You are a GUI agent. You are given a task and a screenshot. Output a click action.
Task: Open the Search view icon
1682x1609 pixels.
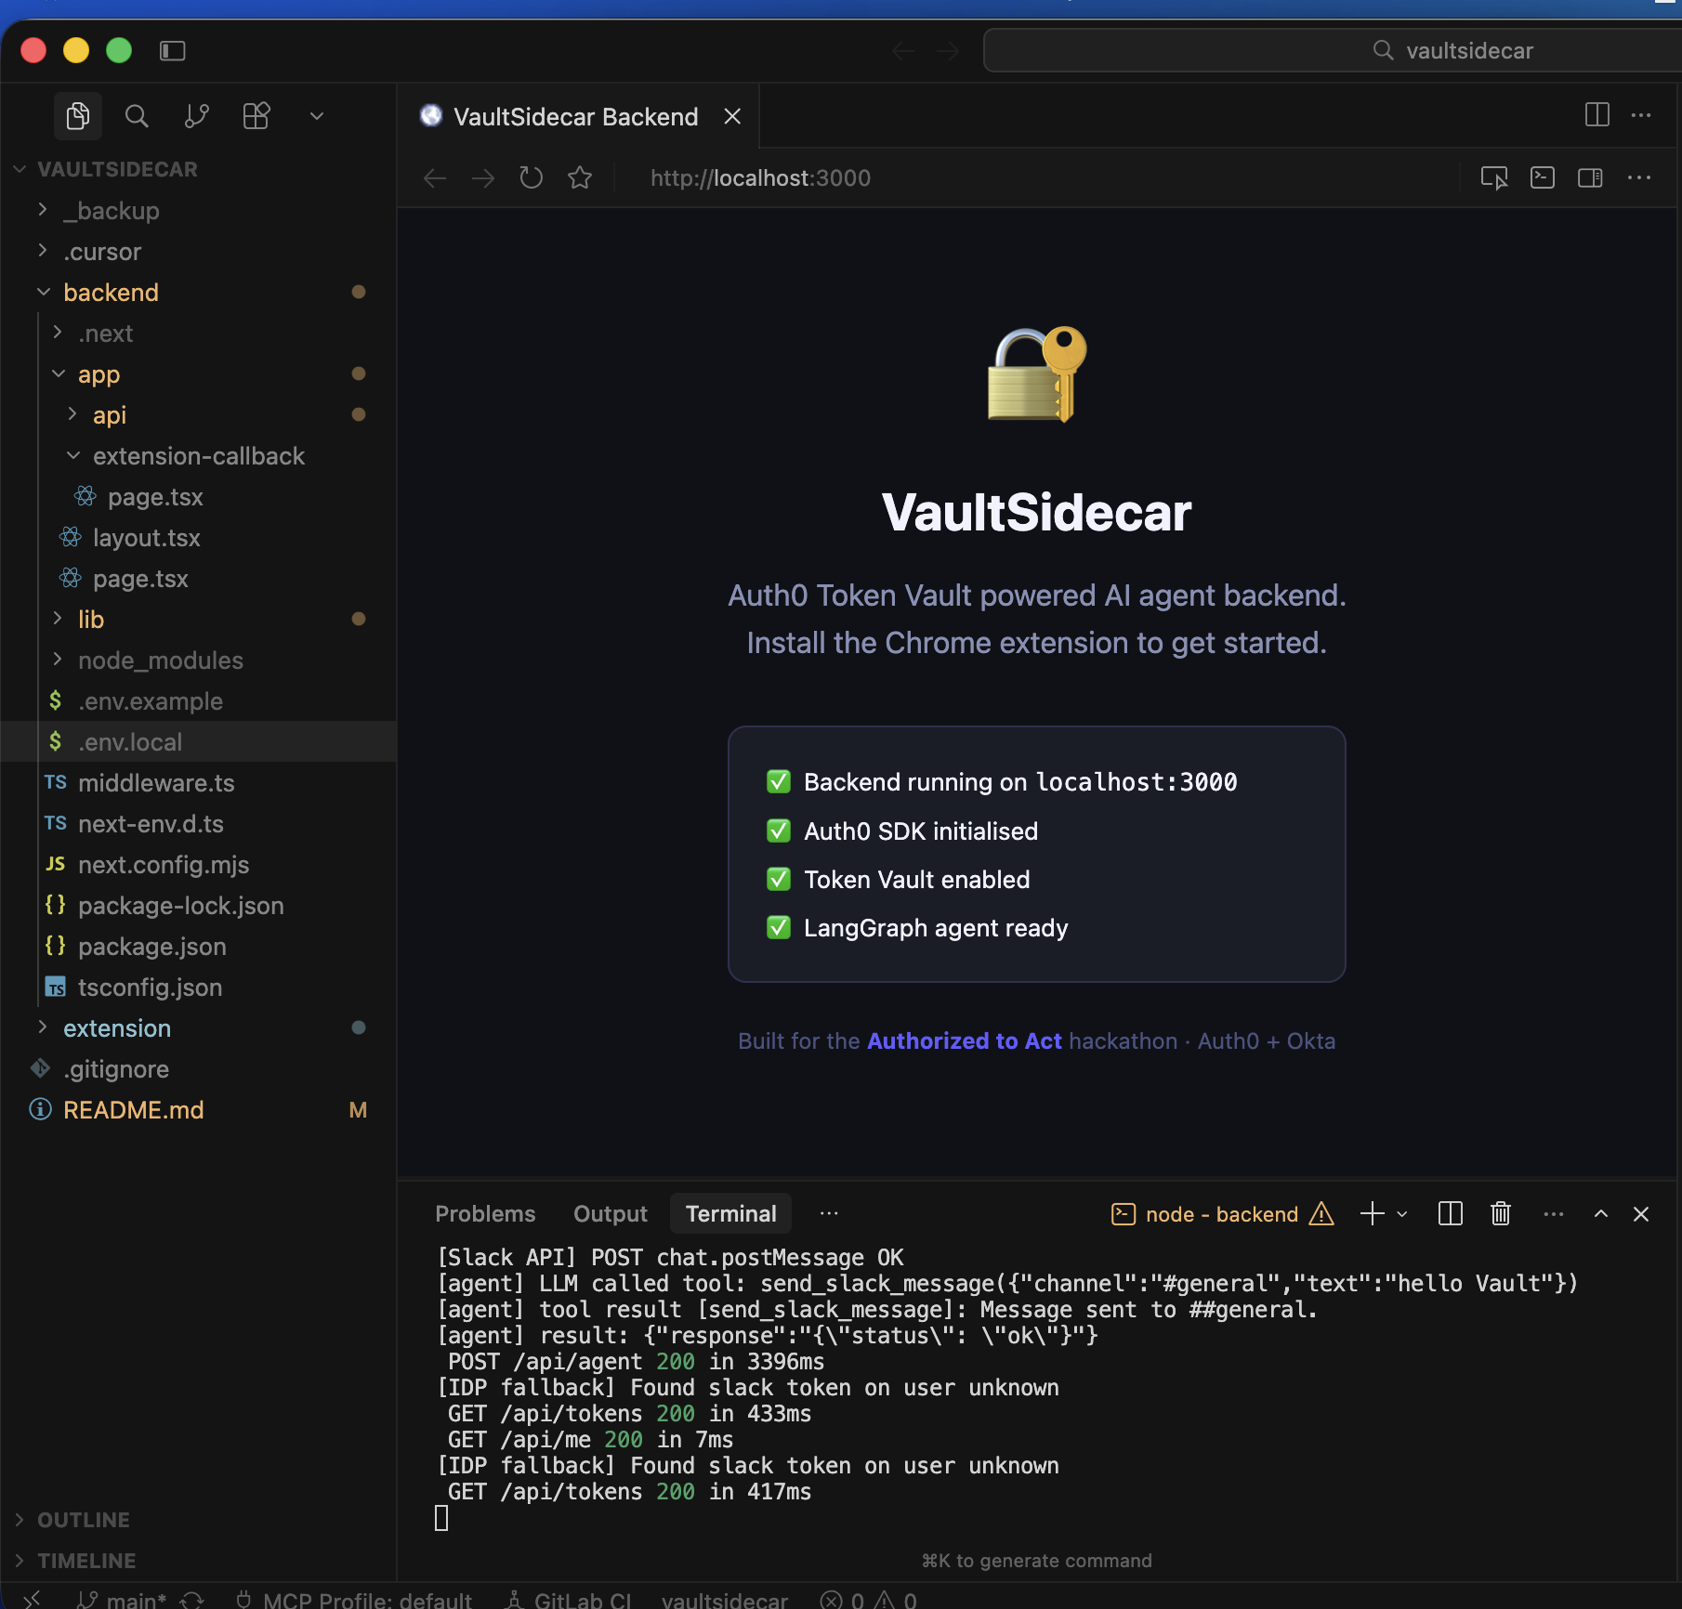pos(137,116)
